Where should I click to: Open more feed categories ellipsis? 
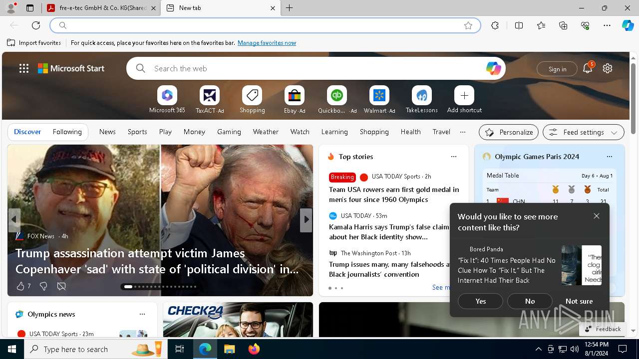[x=463, y=132]
